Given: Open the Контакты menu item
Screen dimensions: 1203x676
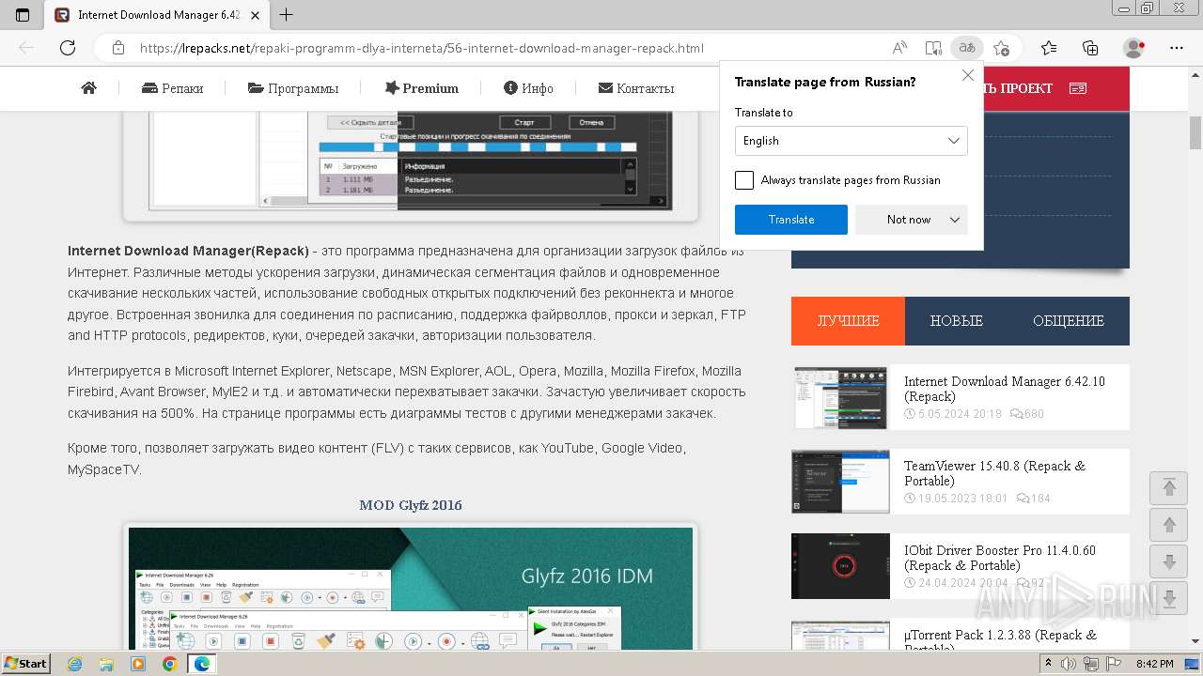Looking at the screenshot, I should tap(636, 88).
